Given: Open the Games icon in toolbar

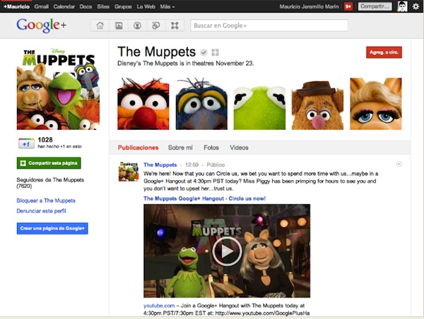Looking at the screenshot, I should [175, 25].
